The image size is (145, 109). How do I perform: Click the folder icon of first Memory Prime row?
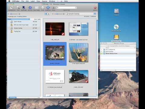pyautogui.click(x=104, y=50)
